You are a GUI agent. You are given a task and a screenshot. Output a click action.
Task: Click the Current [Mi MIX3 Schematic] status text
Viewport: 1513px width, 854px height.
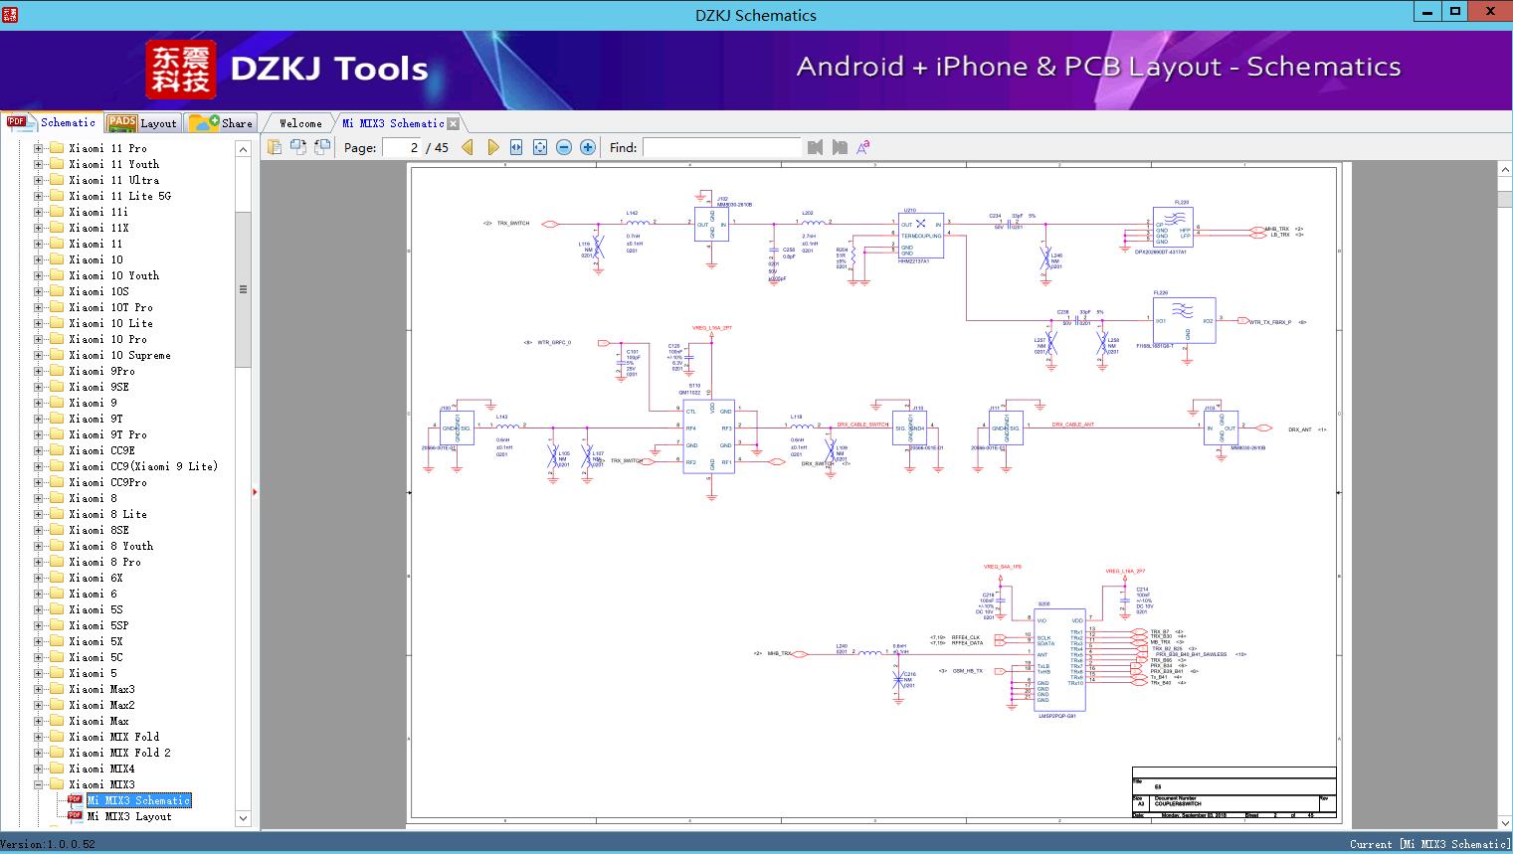(x=1430, y=844)
